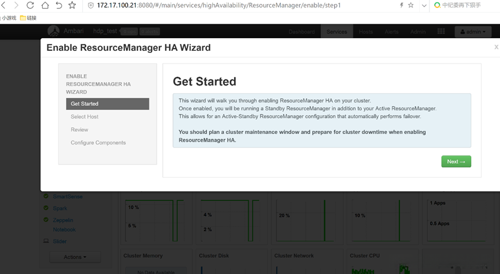The width and height of the screenshot is (500, 274).
Task: Click the Cluster Memory widget title
Action: click(143, 256)
